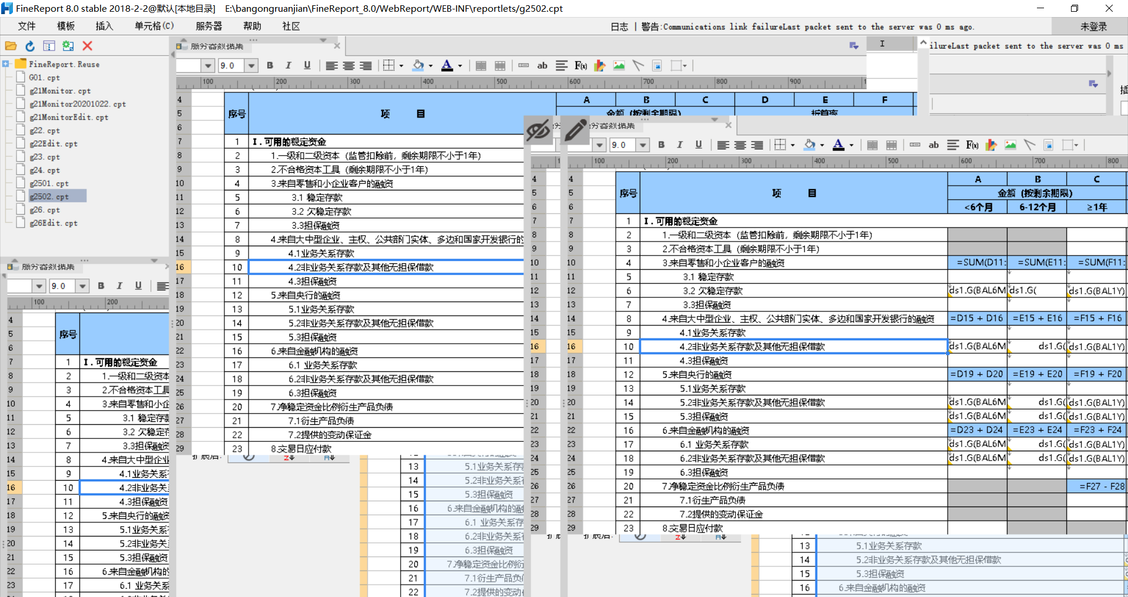Open border style dropdown arrow in upper toolbar

[401, 66]
